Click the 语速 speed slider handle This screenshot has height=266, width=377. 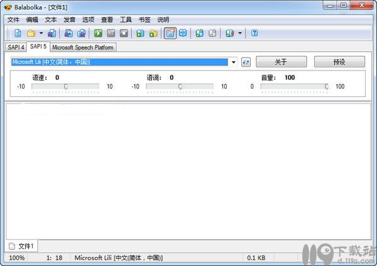65,86
